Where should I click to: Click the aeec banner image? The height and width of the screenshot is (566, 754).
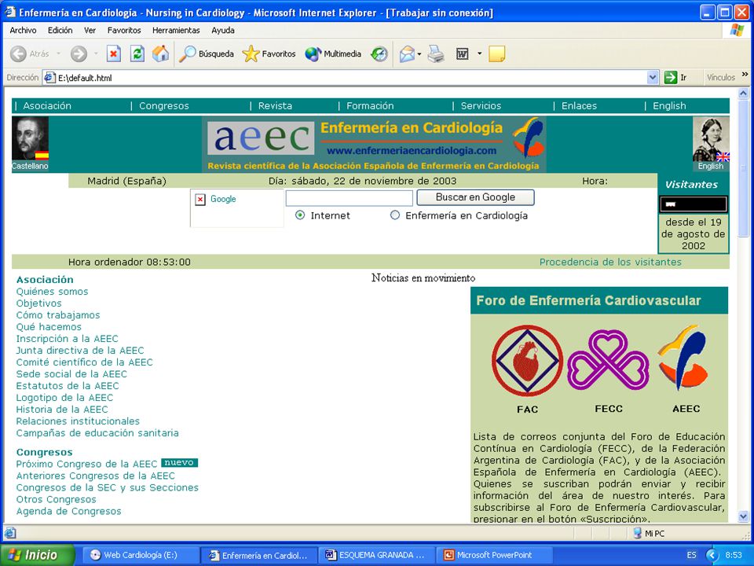(374, 144)
